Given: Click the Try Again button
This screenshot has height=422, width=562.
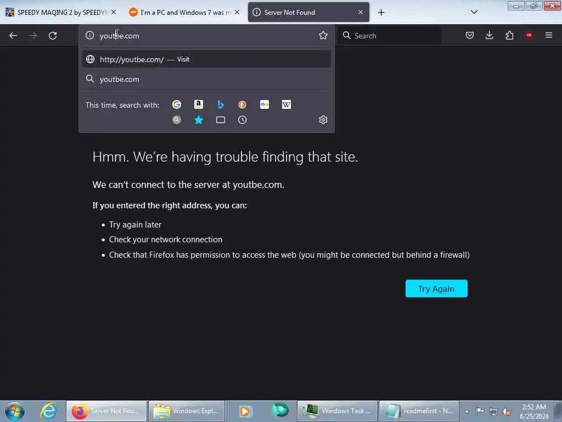Looking at the screenshot, I should click(x=436, y=288).
